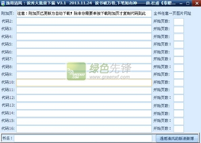Close the 读秀大批量下载 window
Screen dimensions: 201x143
pyautogui.click(x=197, y=3)
